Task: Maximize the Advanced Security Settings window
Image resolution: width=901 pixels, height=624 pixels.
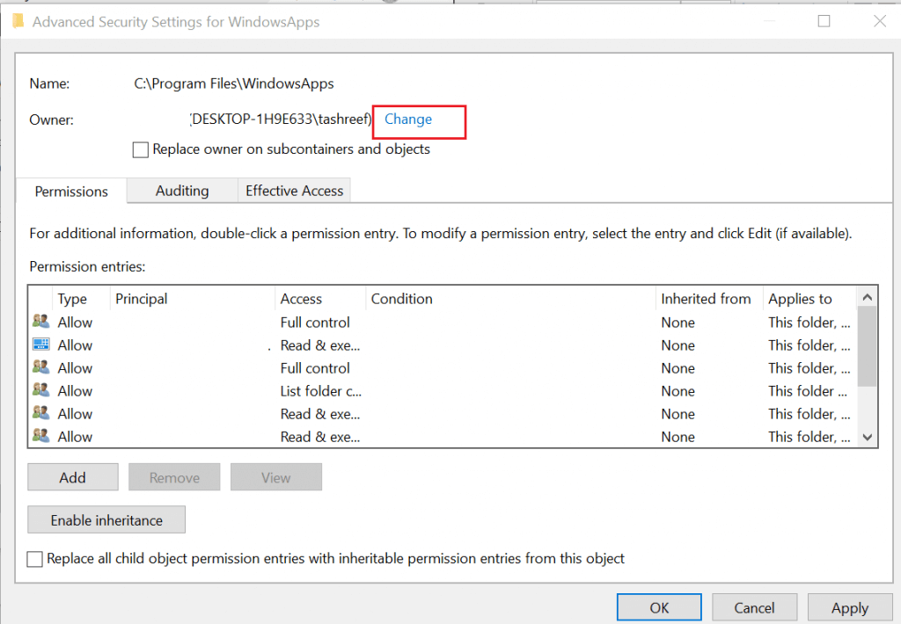Action: tap(824, 22)
